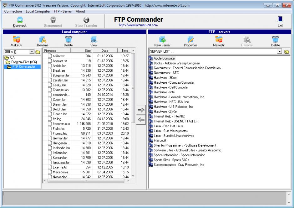Open server Properties icon
The width and height of the screenshot is (294, 208).
point(191,39)
